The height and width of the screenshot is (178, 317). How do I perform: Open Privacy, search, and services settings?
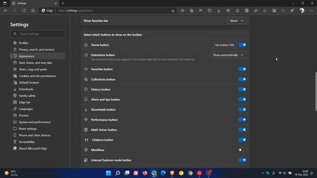pyautogui.click(x=38, y=49)
